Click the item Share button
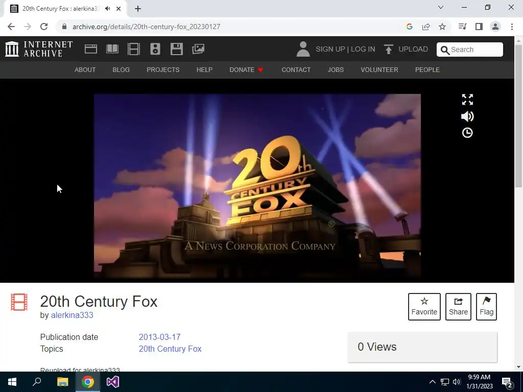 (x=458, y=307)
